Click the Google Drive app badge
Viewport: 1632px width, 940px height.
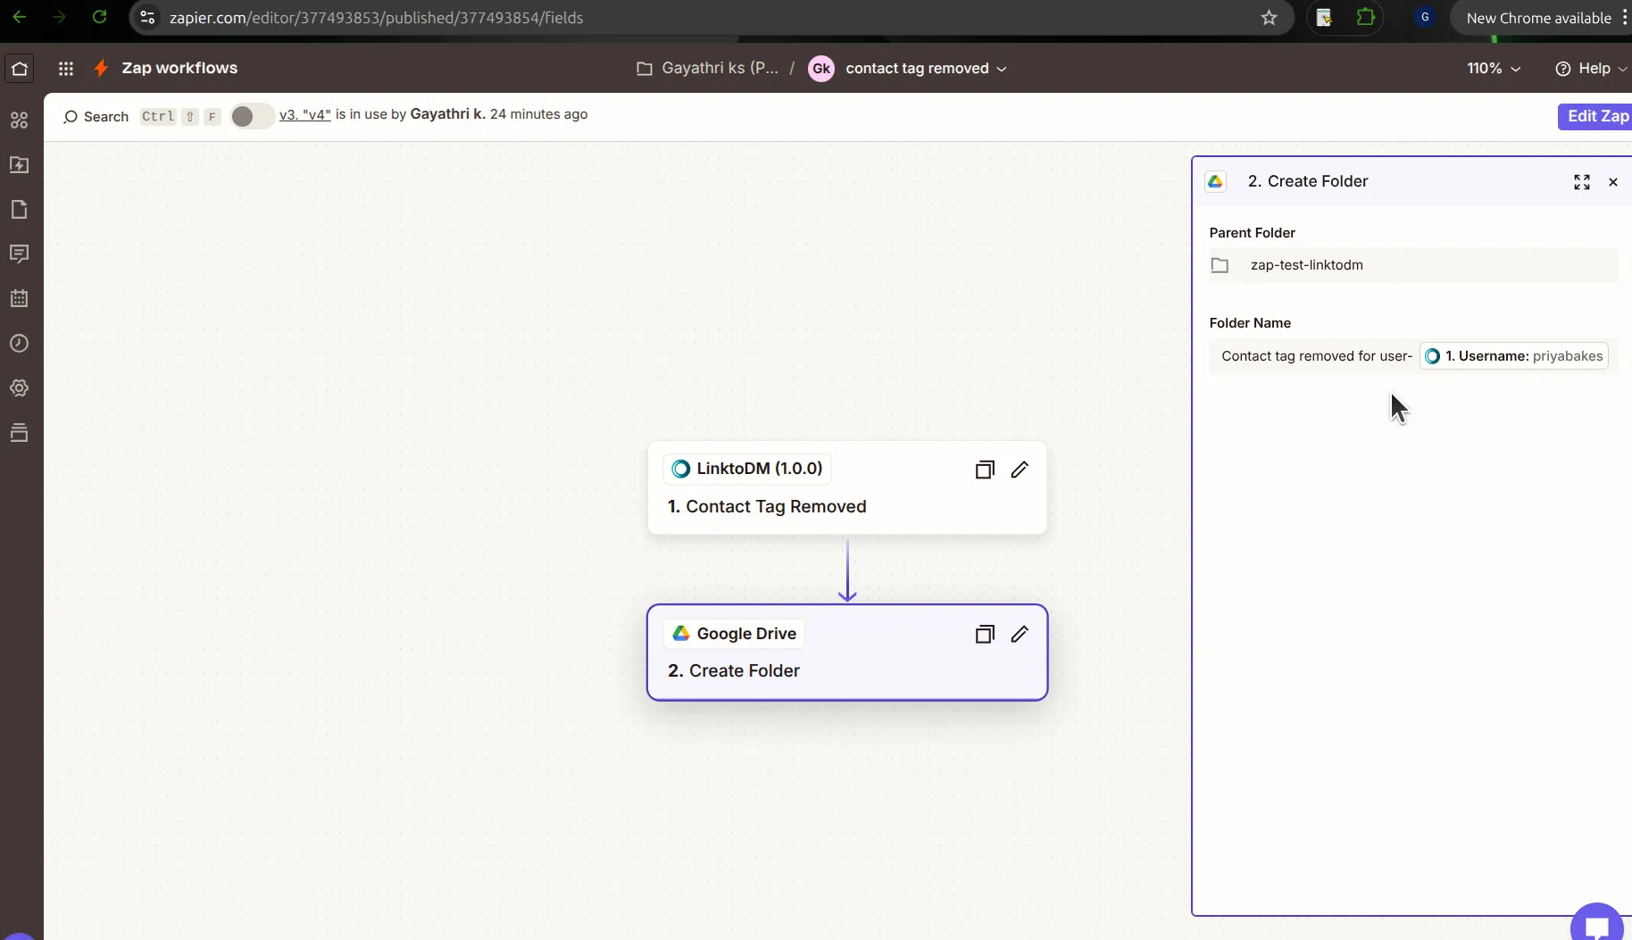click(x=734, y=634)
